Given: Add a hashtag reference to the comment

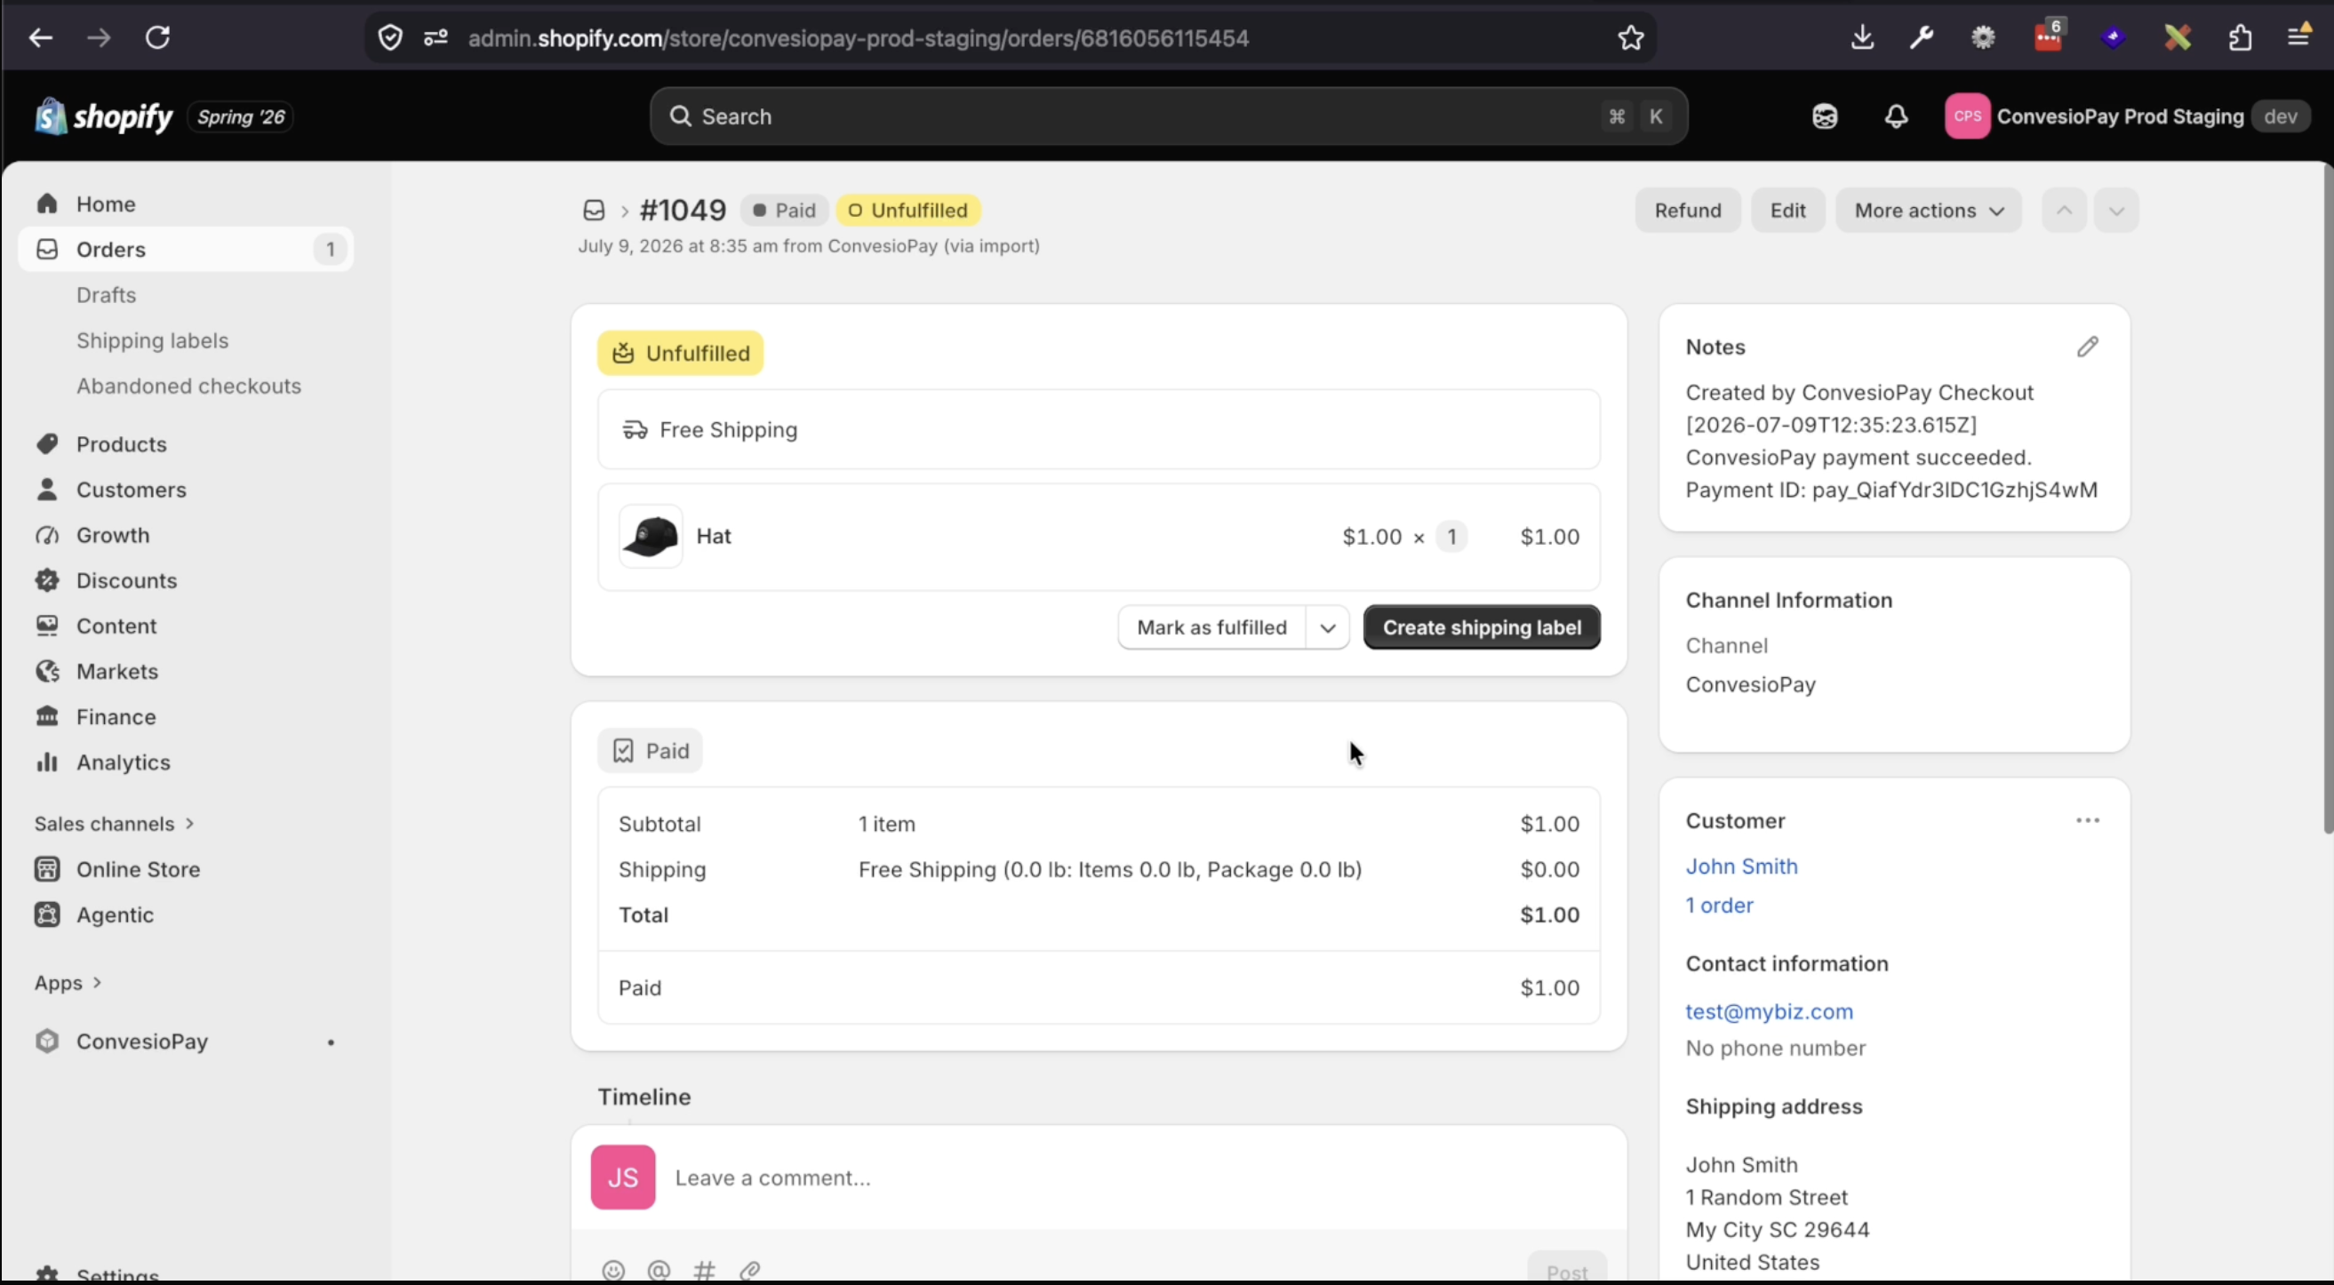Looking at the screenshot, I should (704, 1271).
